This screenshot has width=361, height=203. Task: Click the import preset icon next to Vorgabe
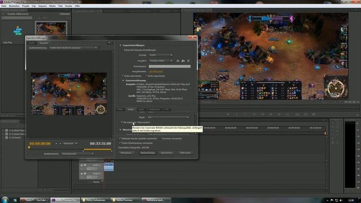click(x=183, y=61)
